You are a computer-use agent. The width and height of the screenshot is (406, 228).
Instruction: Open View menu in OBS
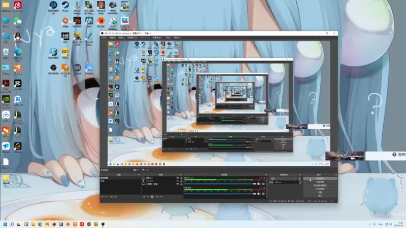tap(121, 37)
